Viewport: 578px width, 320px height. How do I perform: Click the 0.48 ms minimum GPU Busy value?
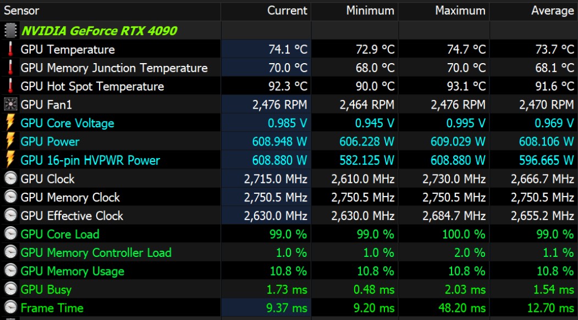point(374,289)
